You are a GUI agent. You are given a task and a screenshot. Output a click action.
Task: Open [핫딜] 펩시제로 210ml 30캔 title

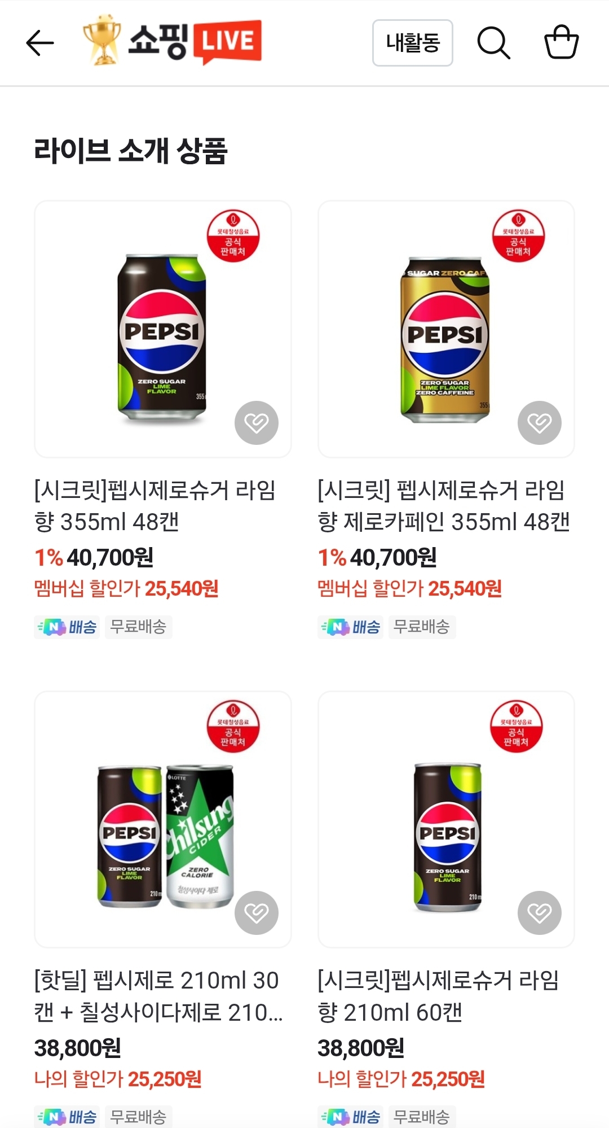click(158, 996)
